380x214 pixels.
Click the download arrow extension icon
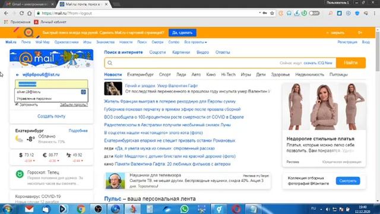pos(297,13)
